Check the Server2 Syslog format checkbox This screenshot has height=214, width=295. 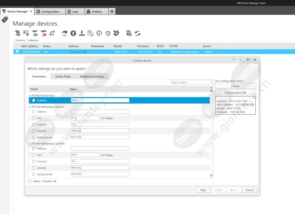pos(34,174)
